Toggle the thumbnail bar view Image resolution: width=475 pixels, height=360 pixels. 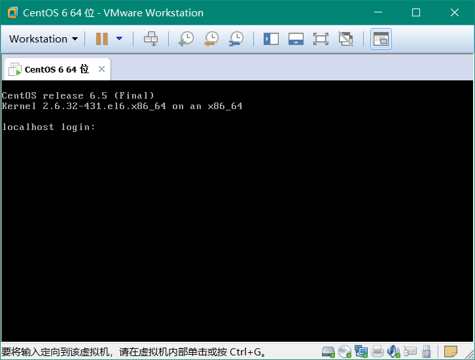(296, 39)
